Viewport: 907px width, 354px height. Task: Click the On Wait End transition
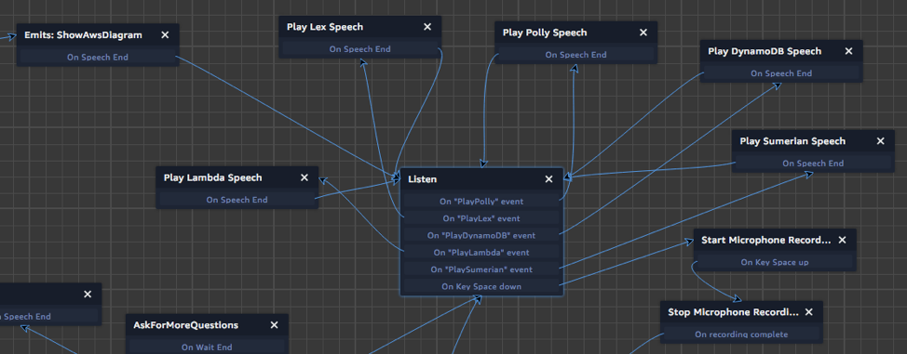pyautogui.click(x=207, y=347)
